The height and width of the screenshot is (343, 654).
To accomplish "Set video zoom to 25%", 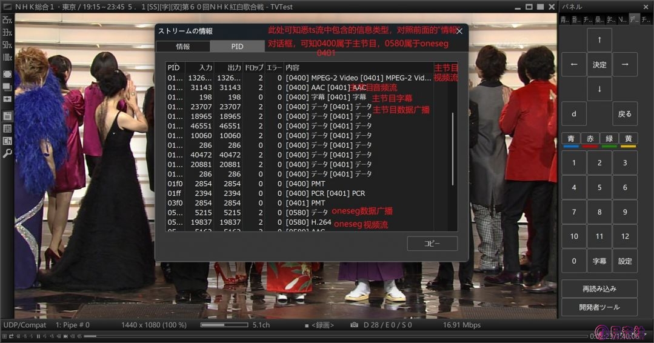I will pyautogui.click(x=7, y=20).
